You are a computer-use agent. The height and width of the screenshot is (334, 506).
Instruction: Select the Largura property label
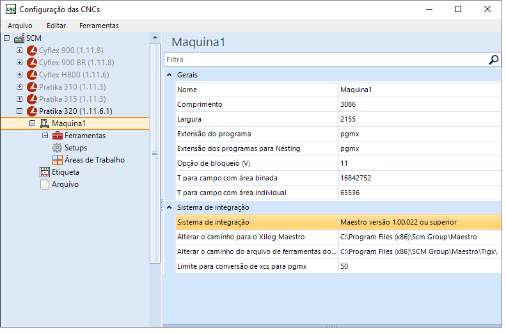[189, 120]
